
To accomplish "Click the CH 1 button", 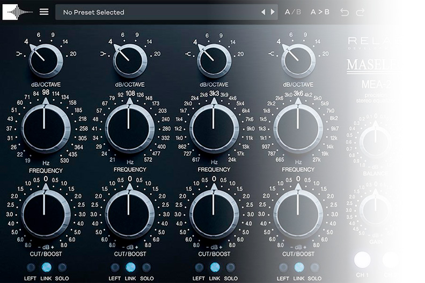I will [x=362, y=259].
